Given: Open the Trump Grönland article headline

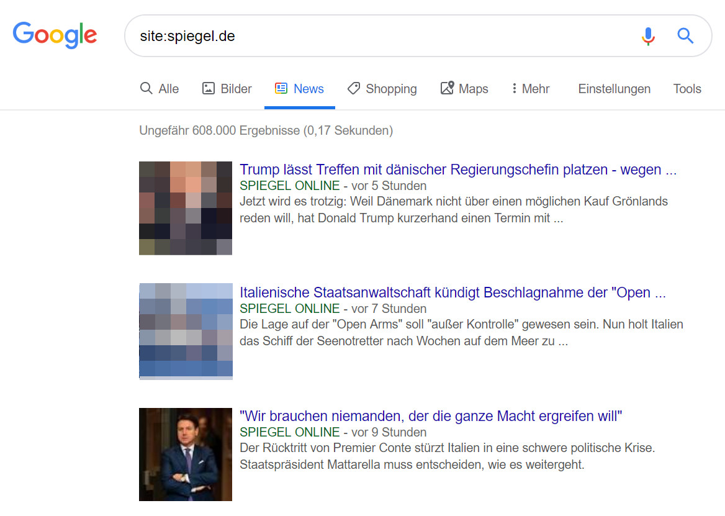Looking at the screenshot, I should point(458,169).
